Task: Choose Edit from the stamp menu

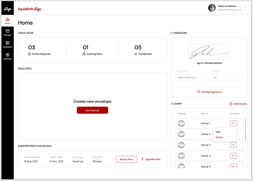Action: point(218,132)
